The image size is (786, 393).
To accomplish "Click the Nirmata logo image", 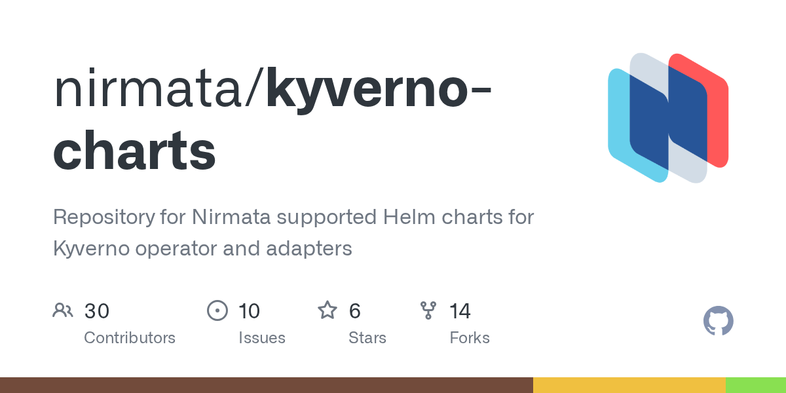I will click(668, 118).
